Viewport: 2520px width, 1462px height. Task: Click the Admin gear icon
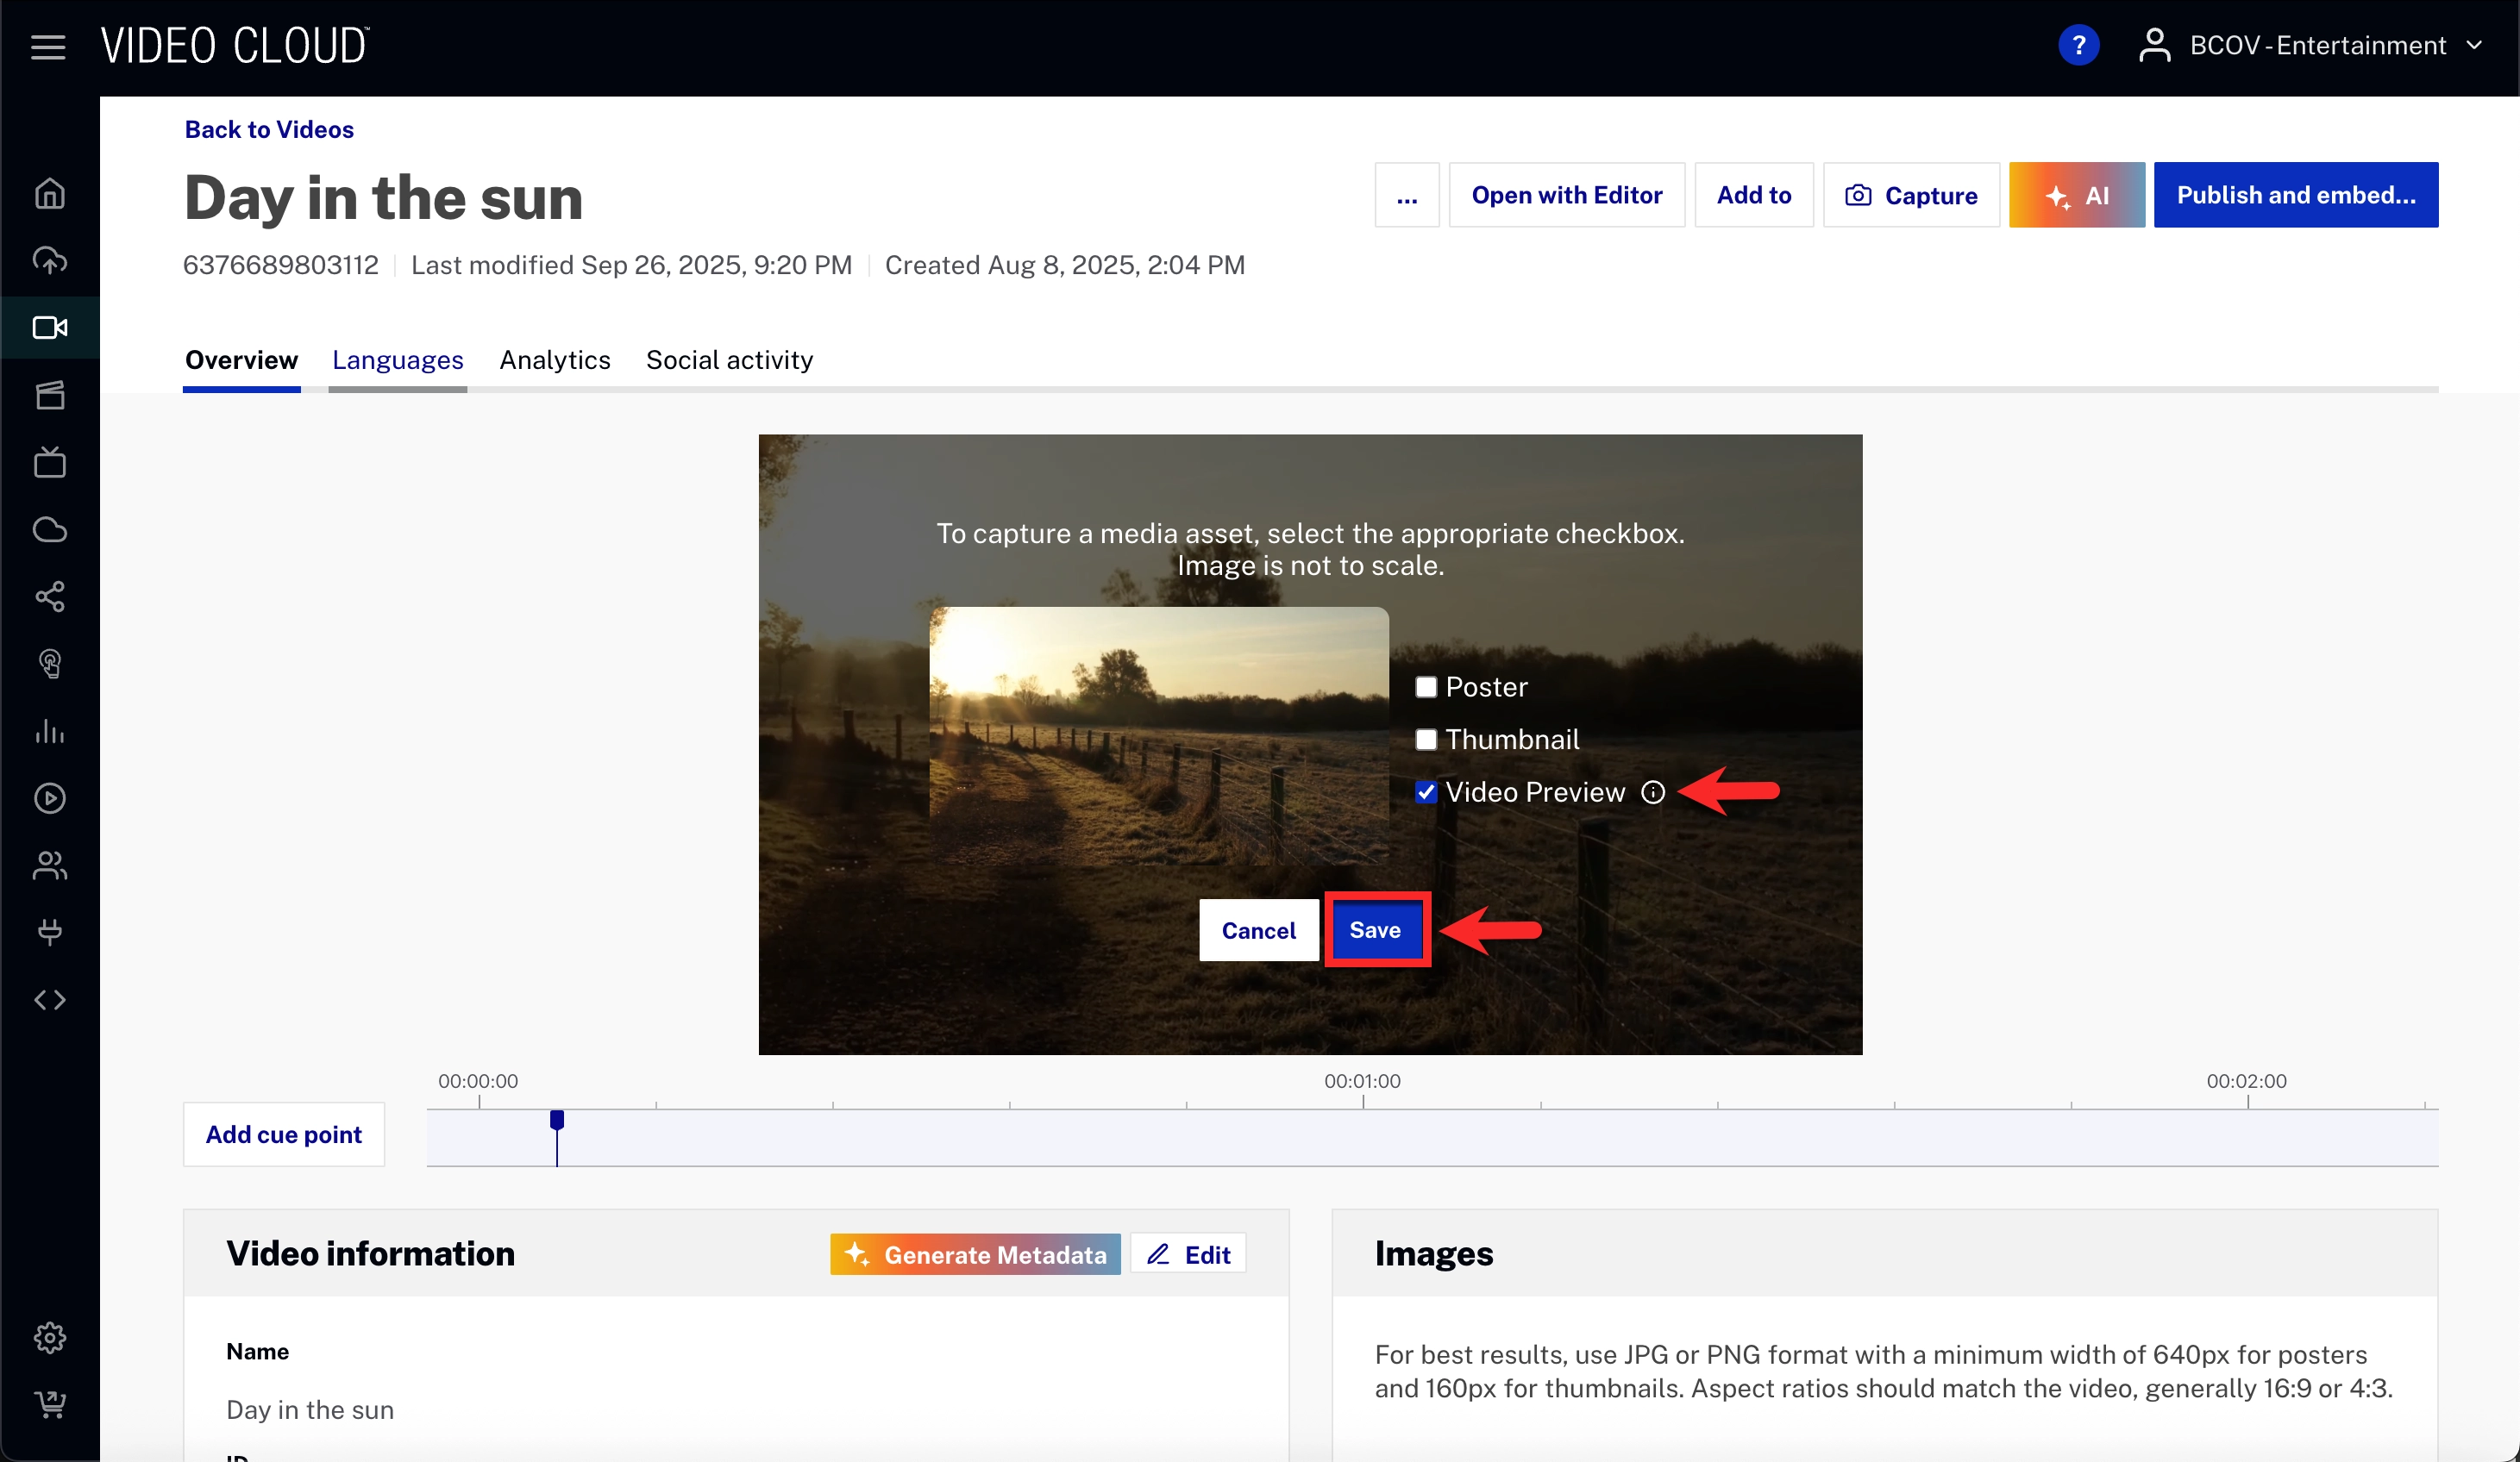tap(50, 1337)
